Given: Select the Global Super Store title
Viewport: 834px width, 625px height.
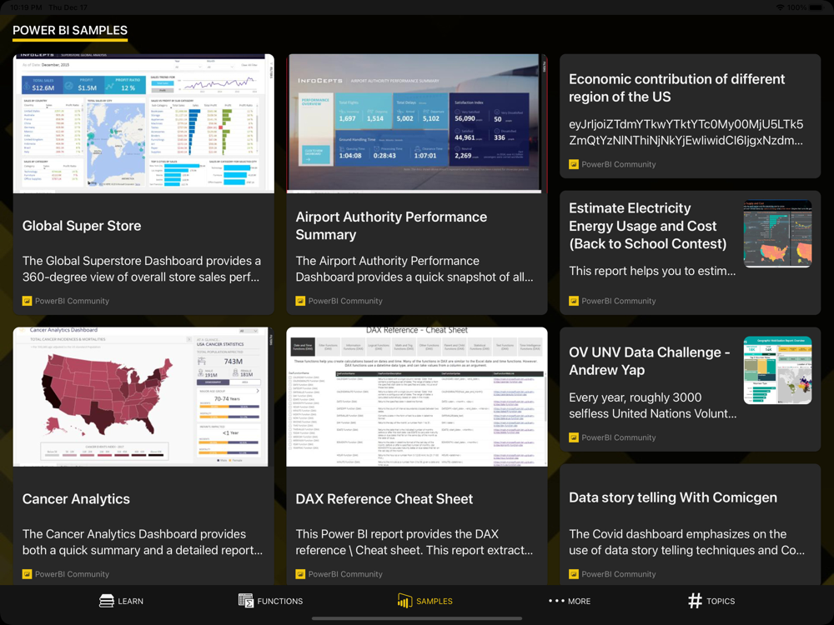Looking at the screenshot, I should (x=82, y=226).
